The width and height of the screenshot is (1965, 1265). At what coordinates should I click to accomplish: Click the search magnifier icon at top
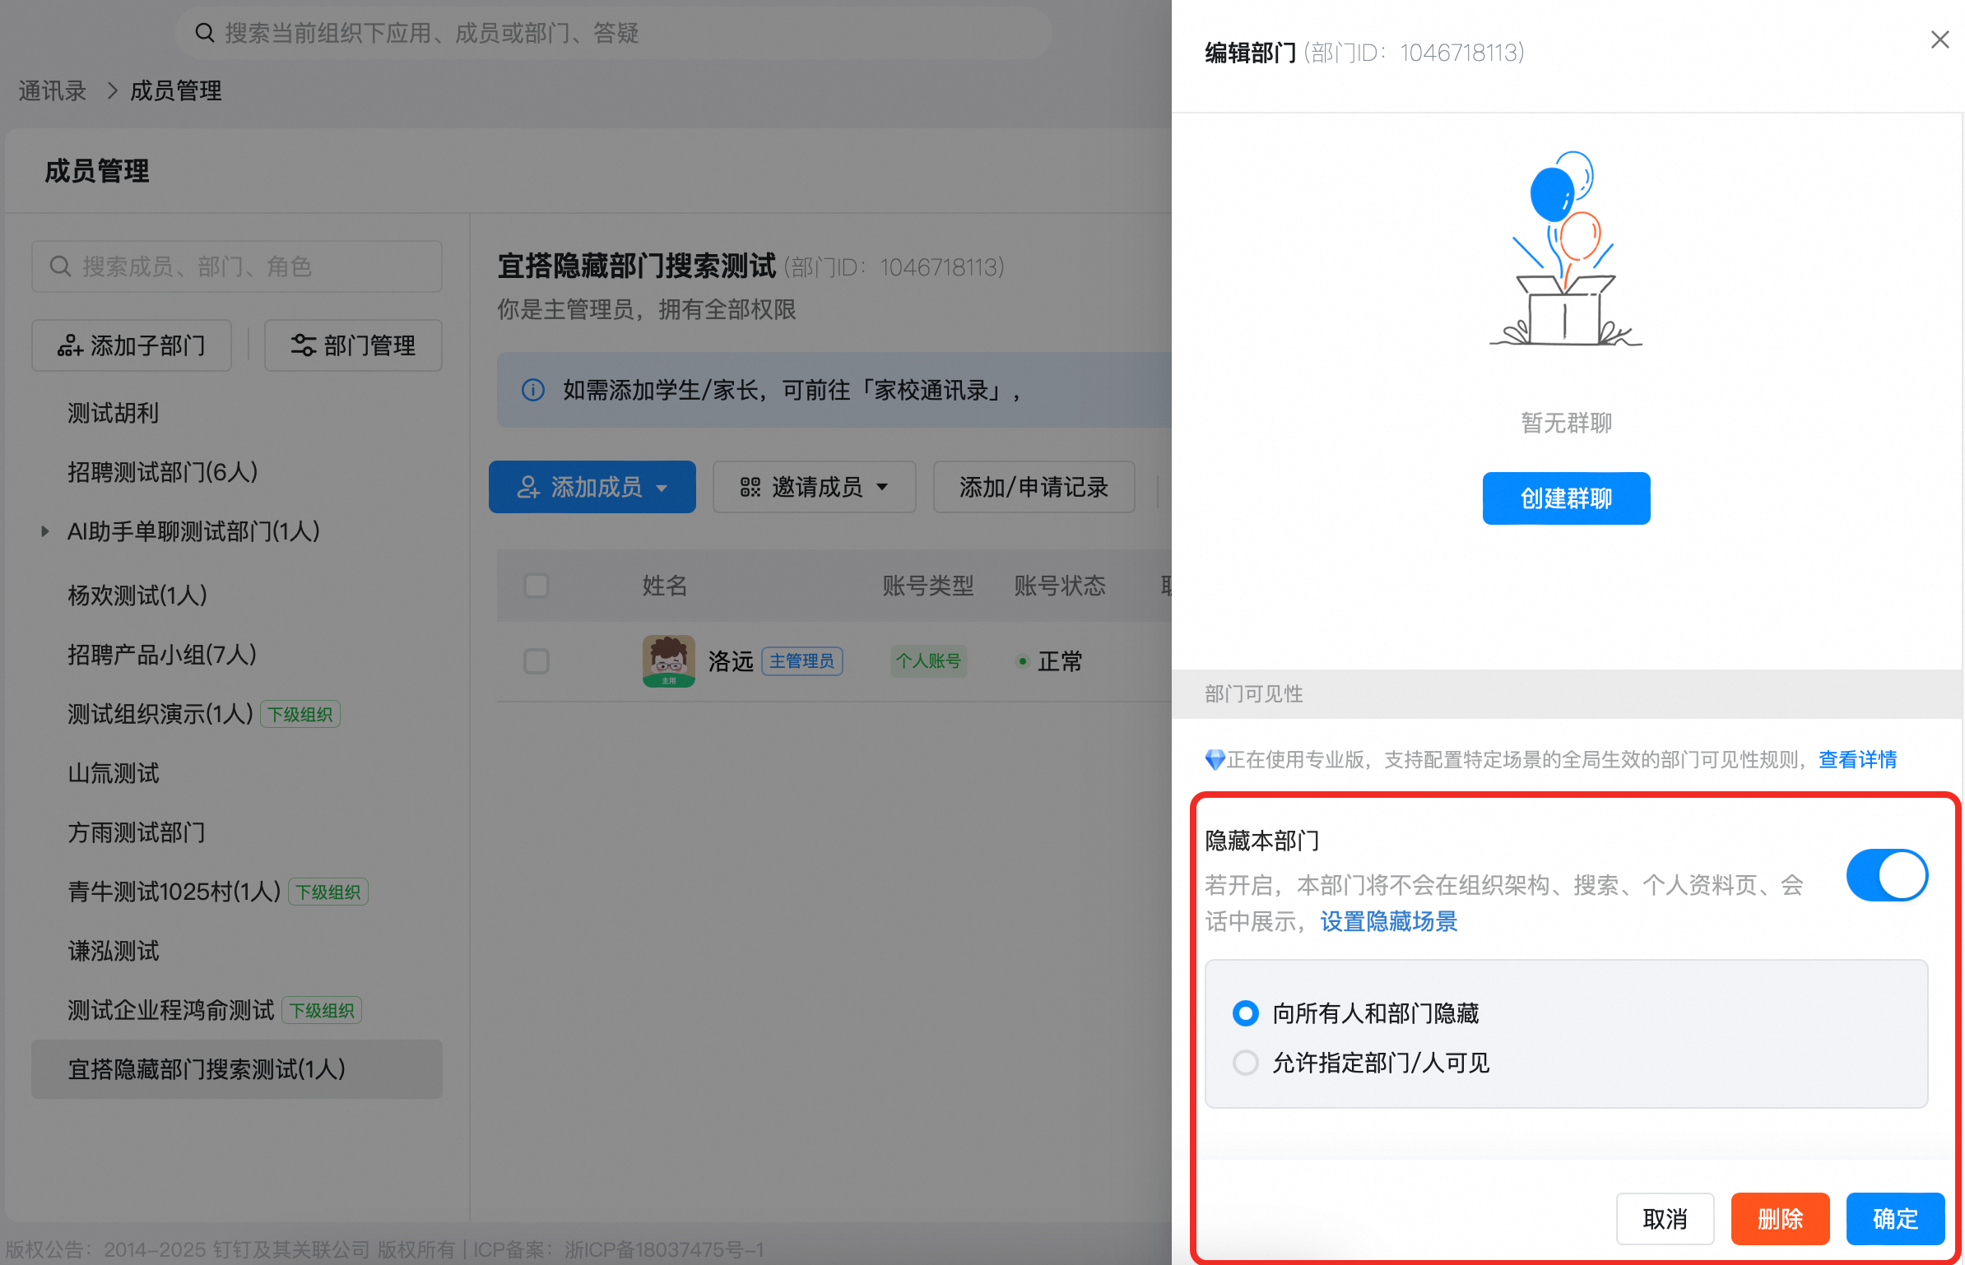click(204, 33)
